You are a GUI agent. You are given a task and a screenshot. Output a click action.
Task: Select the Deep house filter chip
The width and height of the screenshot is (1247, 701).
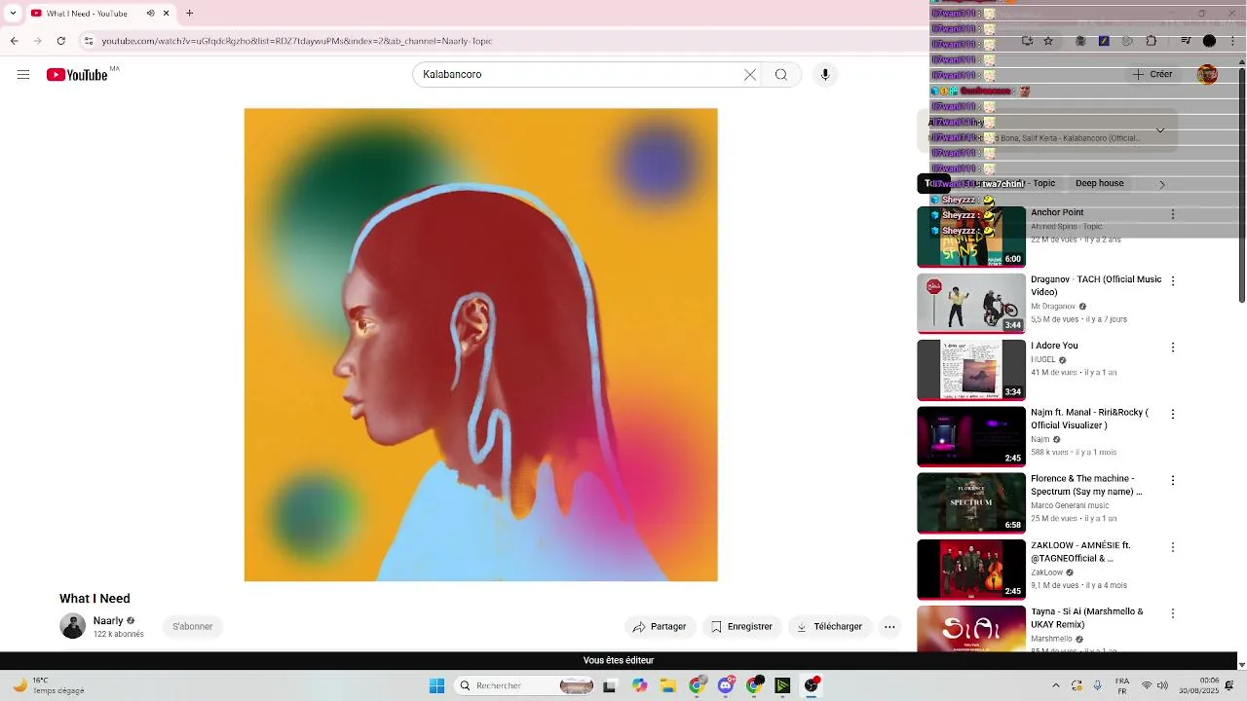pyautogui.click(x=1099, y=183)
